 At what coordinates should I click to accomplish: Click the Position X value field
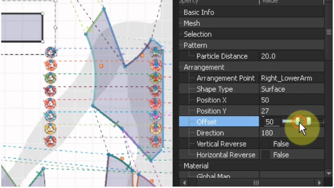point(291,100)
